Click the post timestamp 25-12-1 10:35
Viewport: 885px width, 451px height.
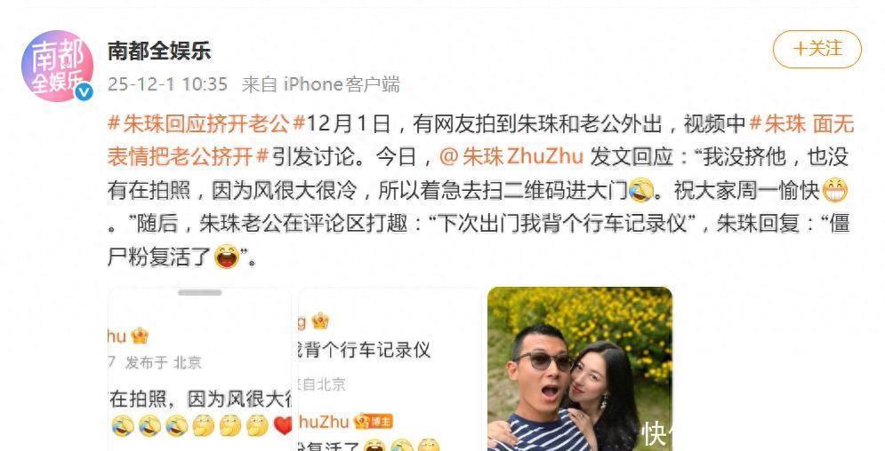click(167, 84)
